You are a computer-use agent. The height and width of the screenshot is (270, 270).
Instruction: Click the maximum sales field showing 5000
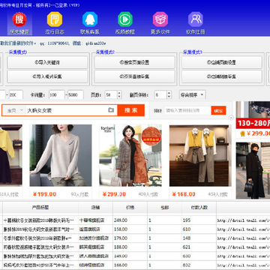point(76,95)
